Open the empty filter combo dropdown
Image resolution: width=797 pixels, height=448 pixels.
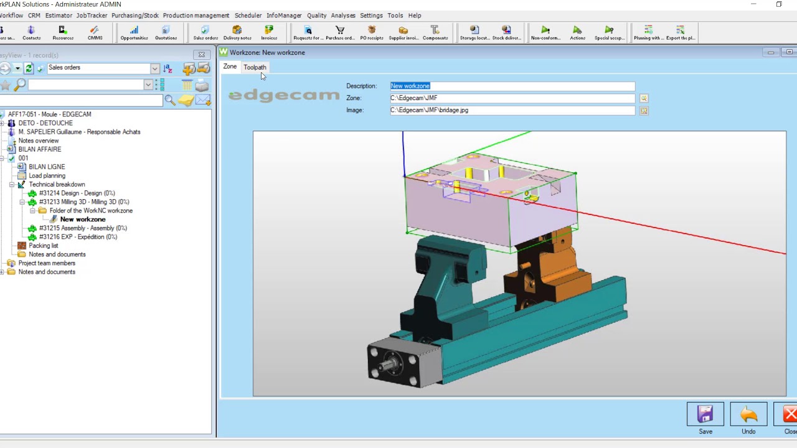[148, 85]
